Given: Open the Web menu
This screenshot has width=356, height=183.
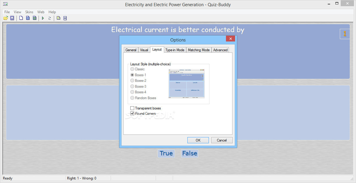Looking at the screenshot, I should [41, 12].
